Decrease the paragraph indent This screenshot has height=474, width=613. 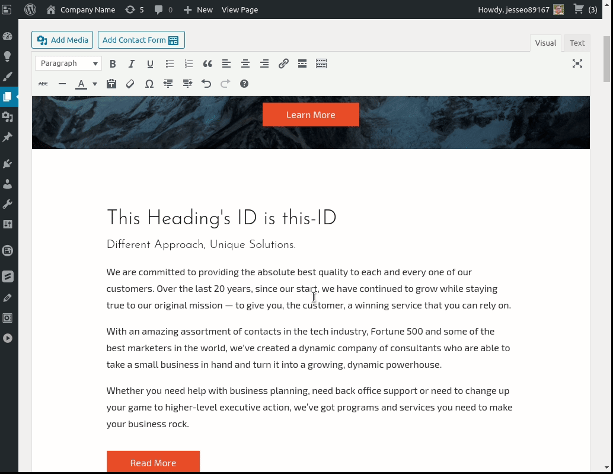click(x=168, y=84)
